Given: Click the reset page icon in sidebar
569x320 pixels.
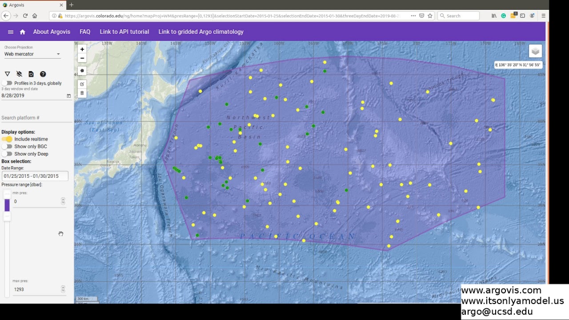Looking at the screenshot, I should click(x=31, y=74).
